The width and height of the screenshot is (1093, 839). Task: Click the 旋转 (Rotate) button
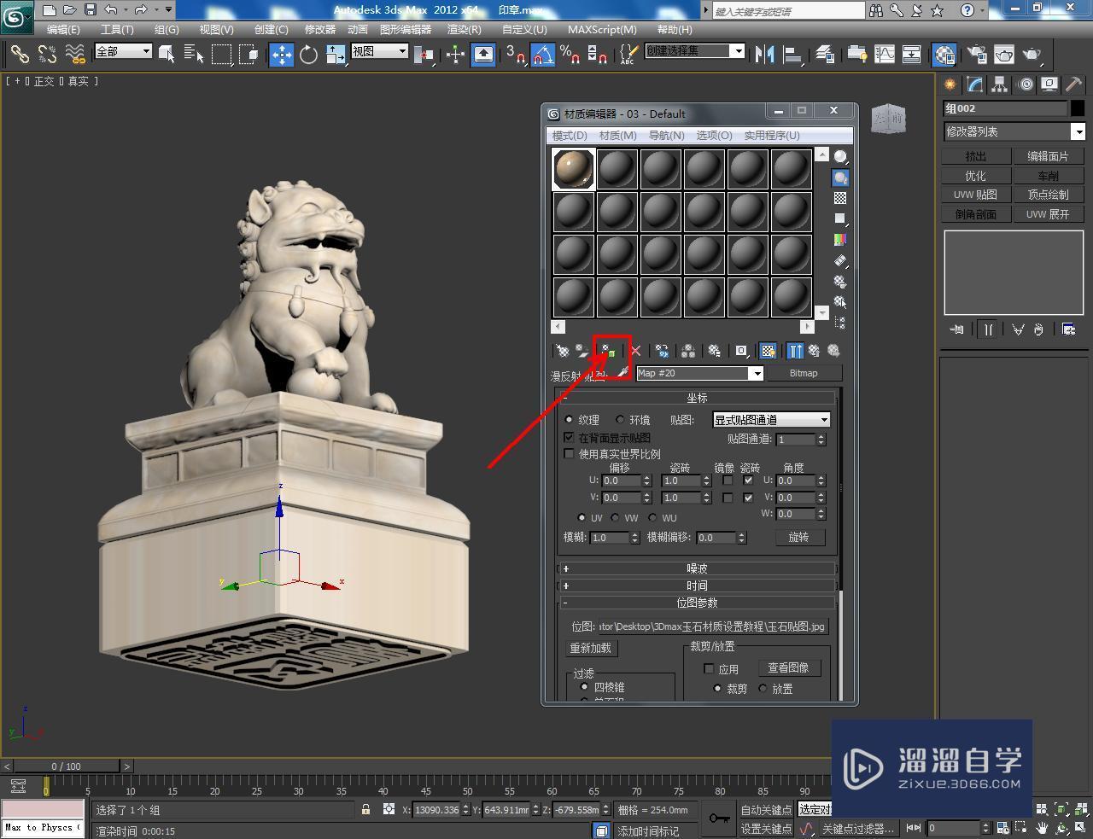click(798, 537)
